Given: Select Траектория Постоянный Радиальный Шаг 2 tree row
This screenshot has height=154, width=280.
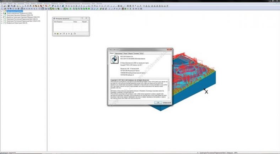Looking at the screenshot, I should point(23,21).
